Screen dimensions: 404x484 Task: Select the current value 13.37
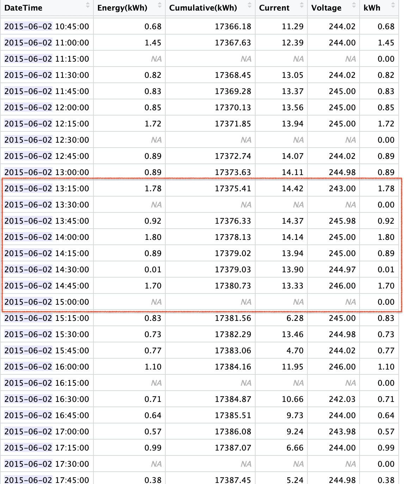pyautogui.click(x=293, y=91)
